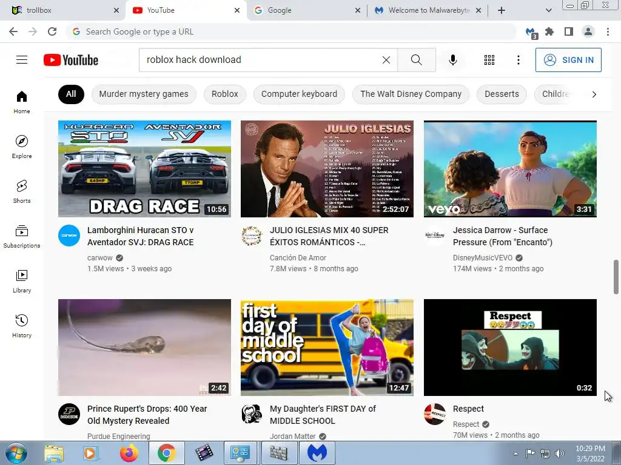Viewport: 621px width, 465px height.
Task: Open the Canción De Amor channel avatar
Action: [x=252, y=236]
